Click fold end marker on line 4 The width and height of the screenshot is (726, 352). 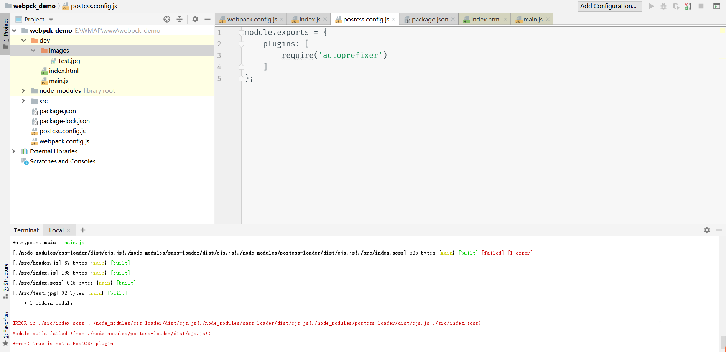coord(241,67)
